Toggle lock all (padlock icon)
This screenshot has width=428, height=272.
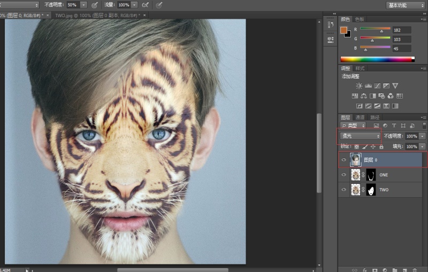[381, 146]
